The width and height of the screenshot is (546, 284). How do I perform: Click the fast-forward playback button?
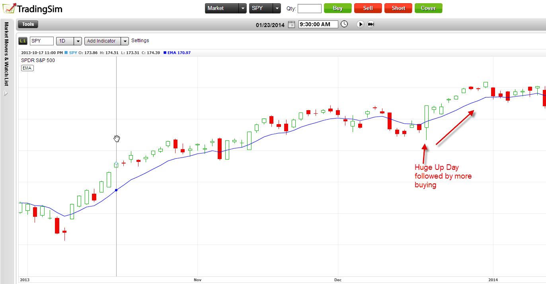(370, 24)
